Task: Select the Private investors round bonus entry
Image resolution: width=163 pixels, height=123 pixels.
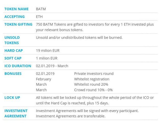Action: (x=94, y=73)
